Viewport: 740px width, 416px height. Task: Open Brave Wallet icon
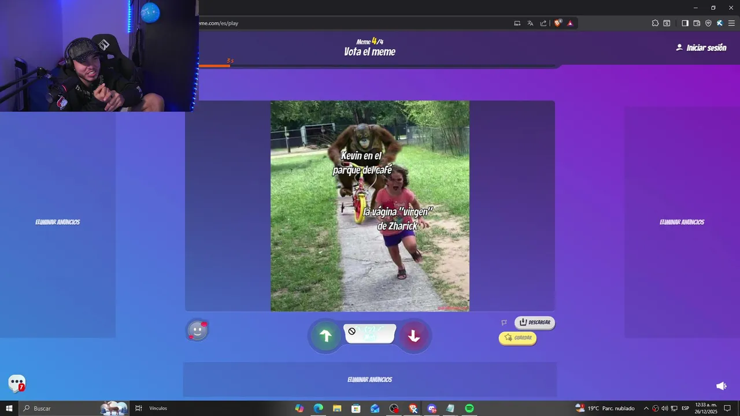(697, 23)
